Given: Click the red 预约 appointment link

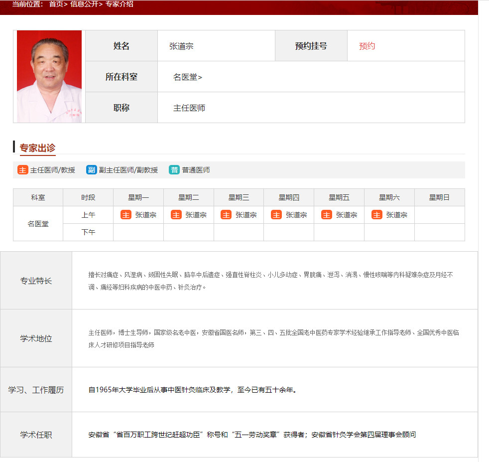Looking at the screenshot, I should click(x=367, y=46).
